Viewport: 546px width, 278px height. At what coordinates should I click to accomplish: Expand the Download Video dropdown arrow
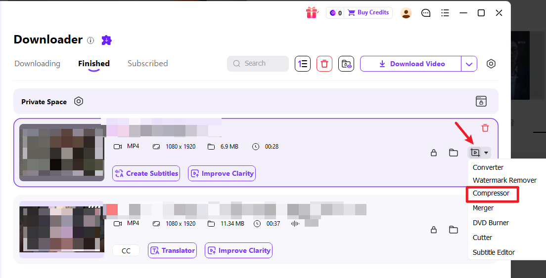(x=469, y=64)
